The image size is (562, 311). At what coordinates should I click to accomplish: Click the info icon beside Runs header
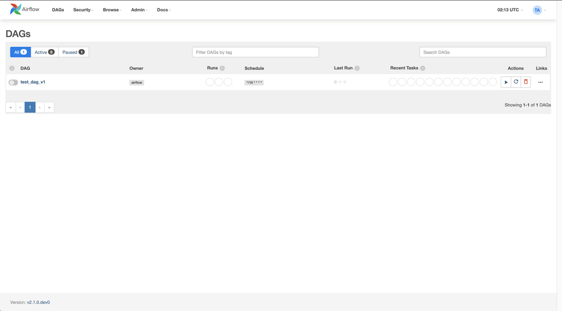tap(222, 68)
